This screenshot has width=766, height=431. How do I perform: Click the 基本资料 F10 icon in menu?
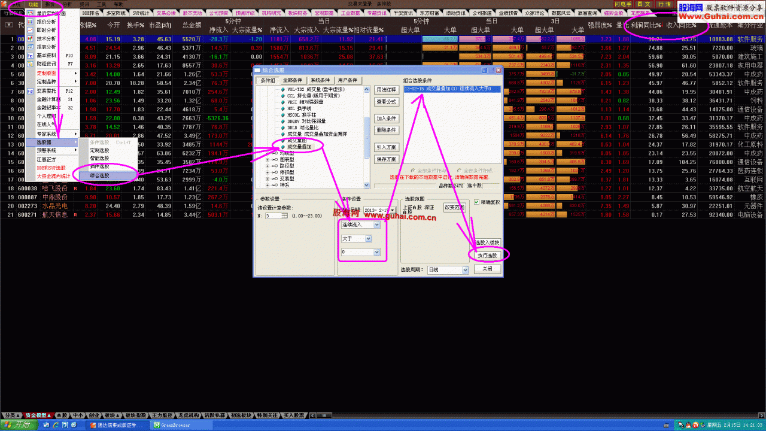[30, 54]
